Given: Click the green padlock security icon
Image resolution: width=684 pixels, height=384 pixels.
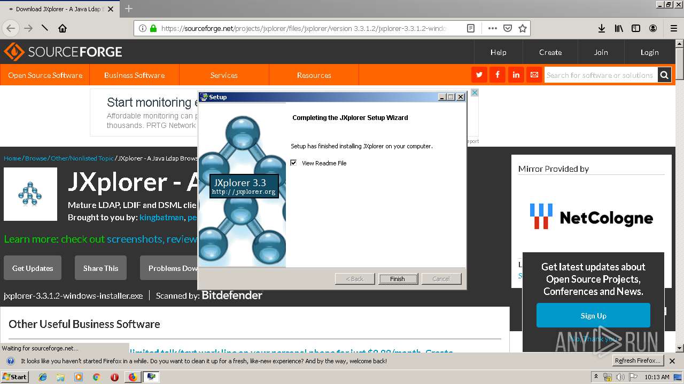Looking at the screenshot, I should pos(153,28).
